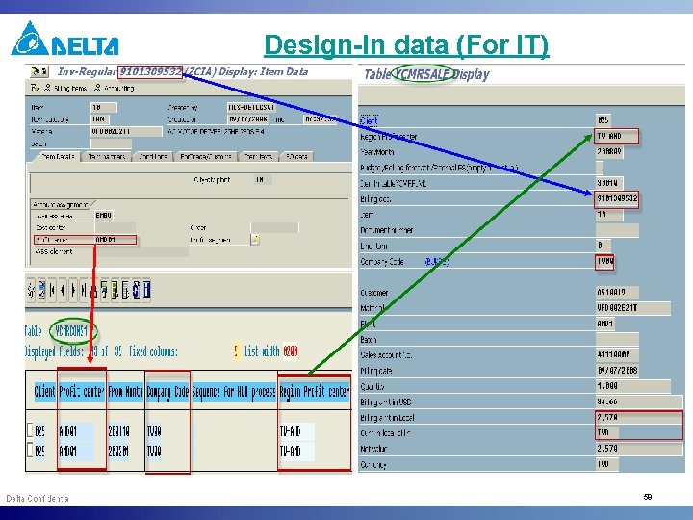Open the PO data tab

coord(296,157)
